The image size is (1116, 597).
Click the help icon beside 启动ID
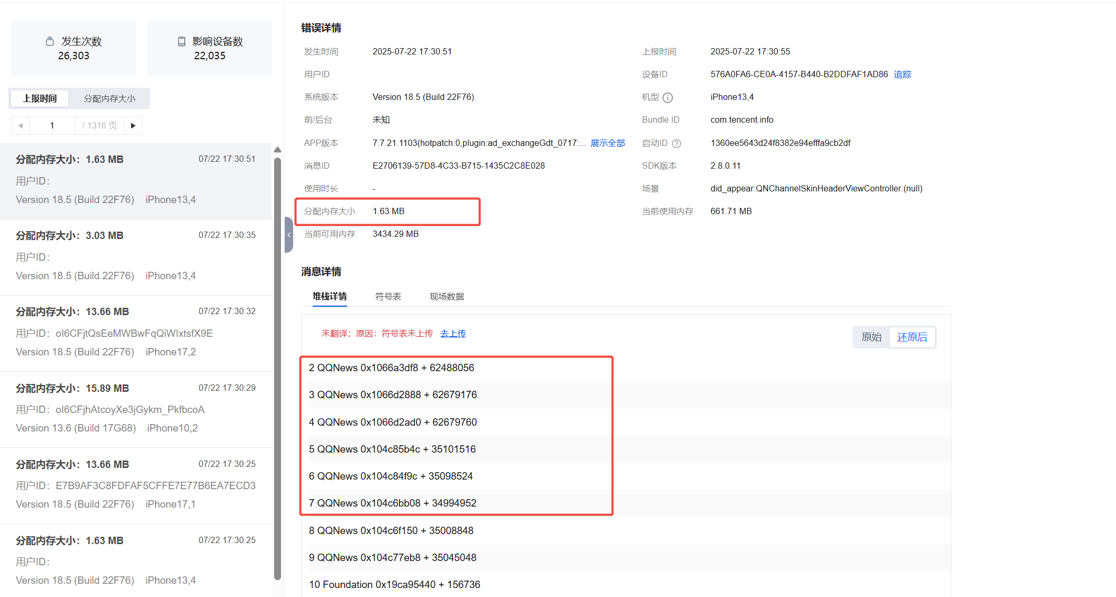pyautogui.click(x=676, y=143)
